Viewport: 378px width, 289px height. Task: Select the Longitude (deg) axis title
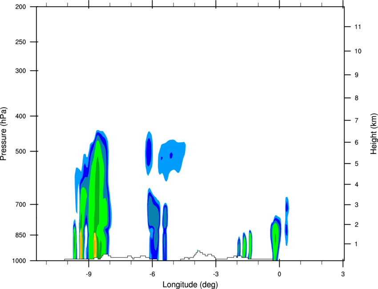(x=190, y=285)
